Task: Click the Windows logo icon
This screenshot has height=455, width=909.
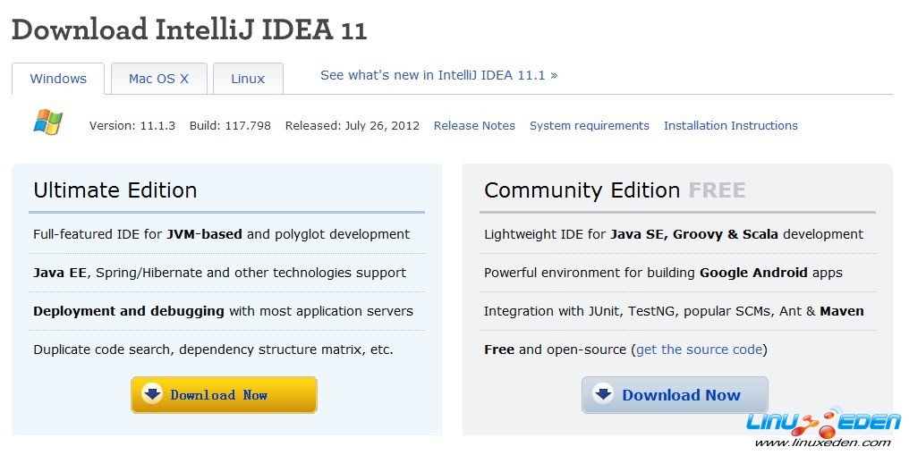Action: click(x=48, y=122)
